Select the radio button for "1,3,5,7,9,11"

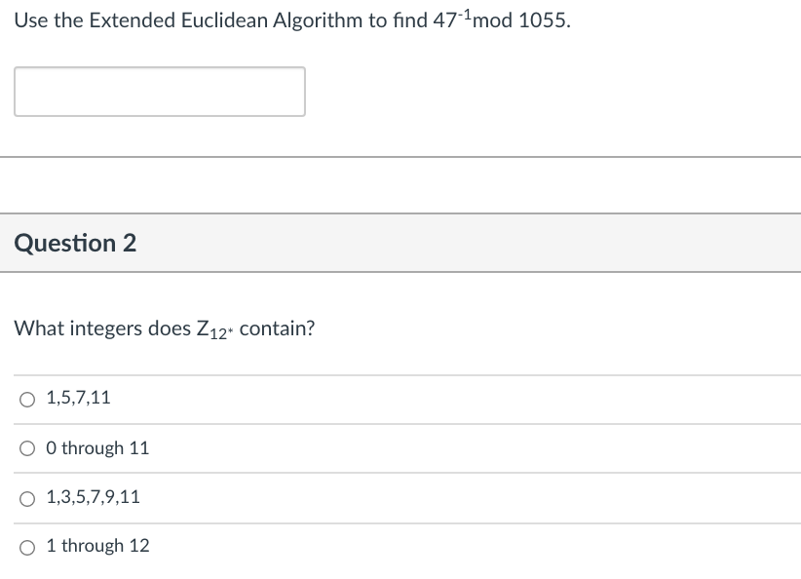[x=26, y=496]
